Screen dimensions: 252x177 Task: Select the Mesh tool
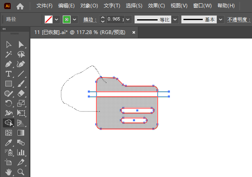coord(9,133)
